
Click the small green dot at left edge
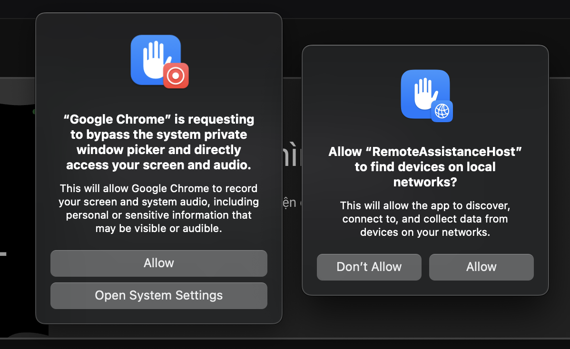coord(34,111)
